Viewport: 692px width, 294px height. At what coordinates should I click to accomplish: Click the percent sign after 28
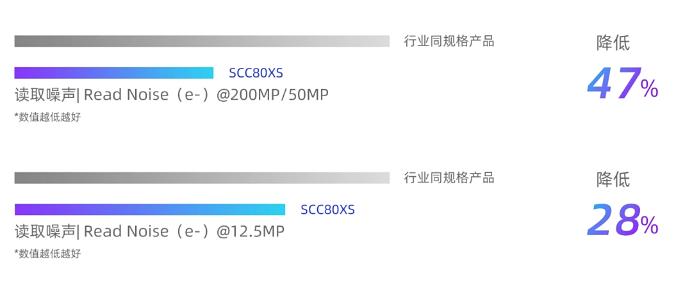(x=649, y=225)
